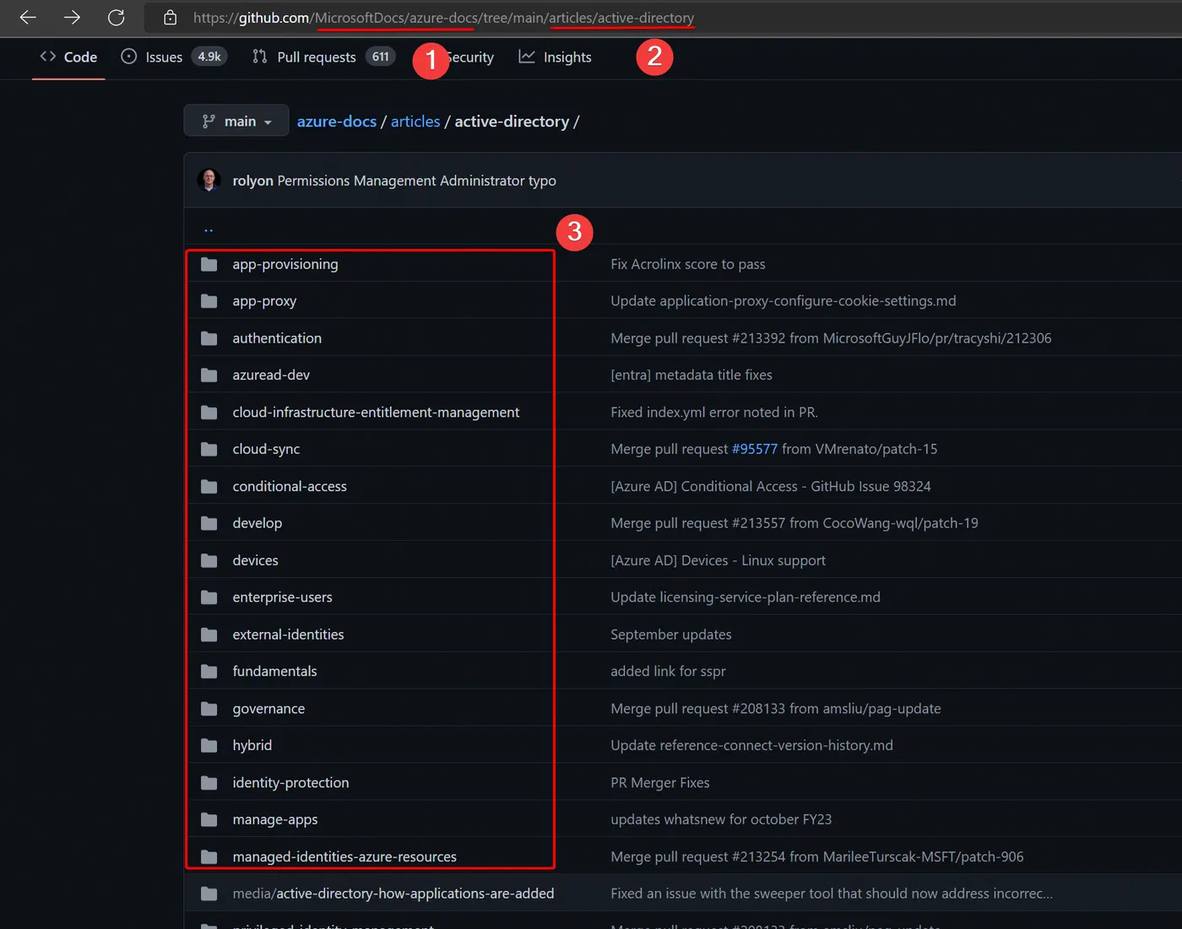The image size is (1182, 929).
Task: Click the folder icon for app-provisioning
Action: [209, 264]
